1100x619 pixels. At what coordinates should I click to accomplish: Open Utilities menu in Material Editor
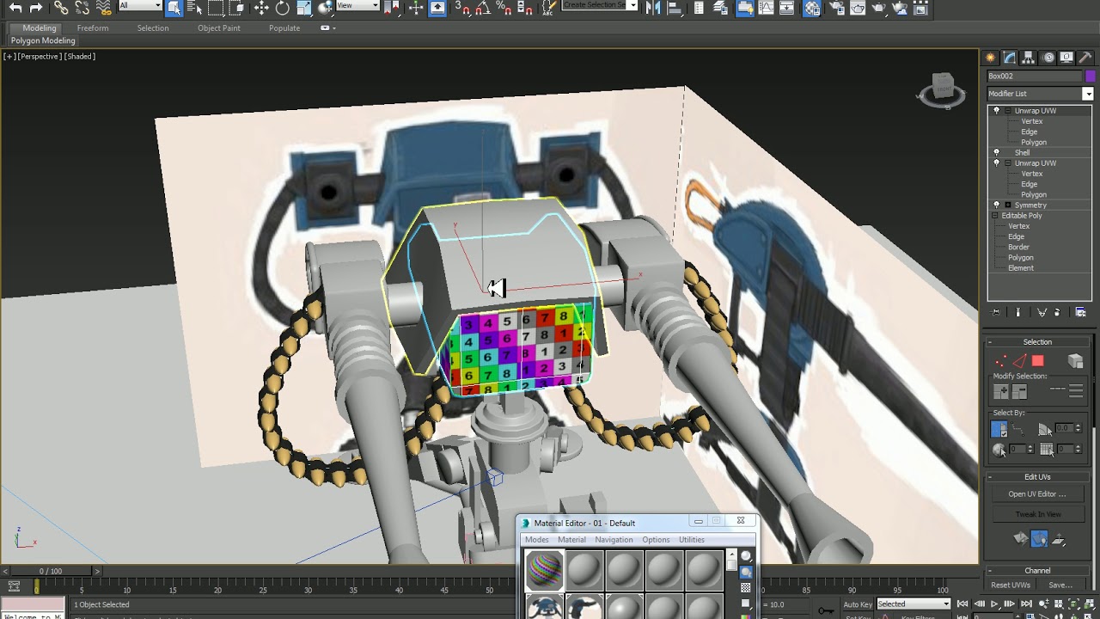coord(692,540)
